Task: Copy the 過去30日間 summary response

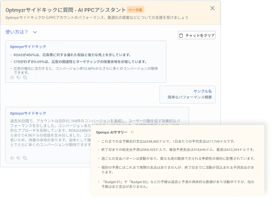Action: coord(25,158)
